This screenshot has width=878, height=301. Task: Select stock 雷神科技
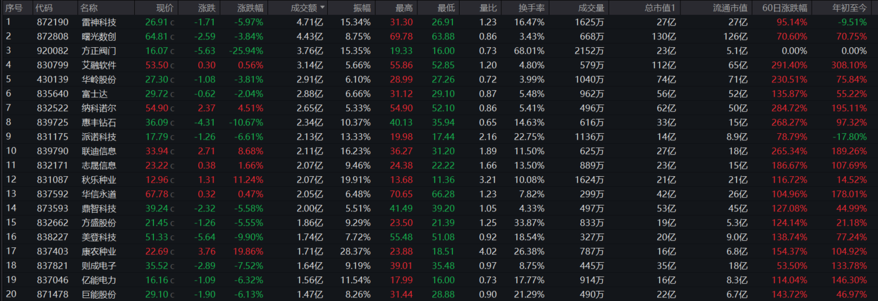coord(99,22)
